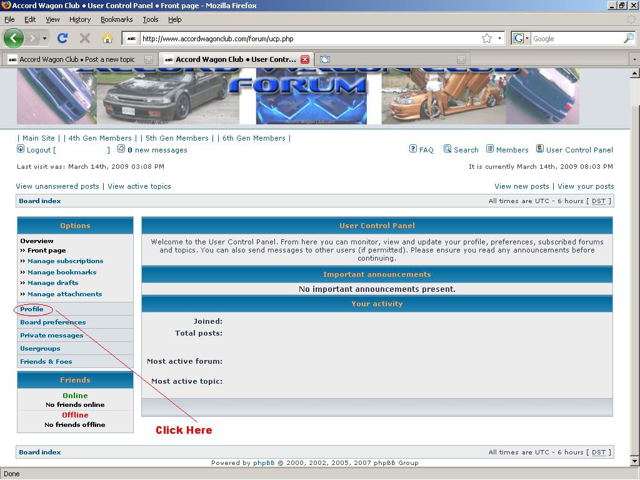640x480 pixels.
Task: Open View active topics
Action: pyautogui.click(x=139, y=186)
